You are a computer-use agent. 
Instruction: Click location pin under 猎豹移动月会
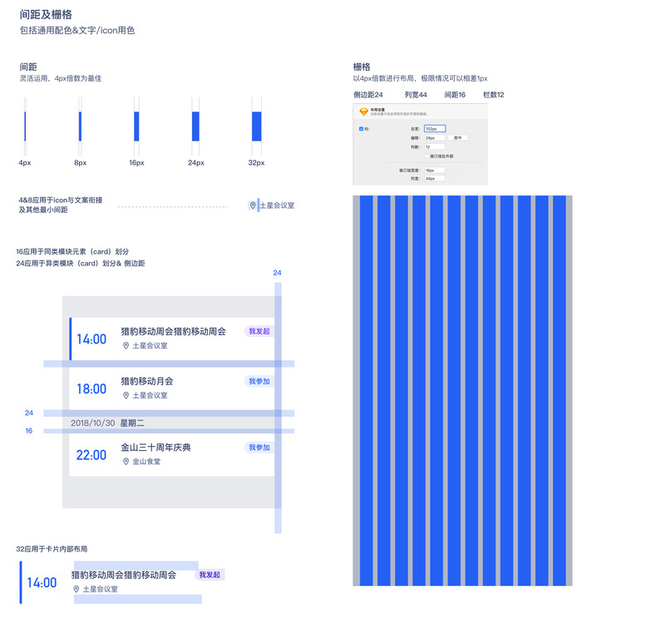tap(126, 395)
